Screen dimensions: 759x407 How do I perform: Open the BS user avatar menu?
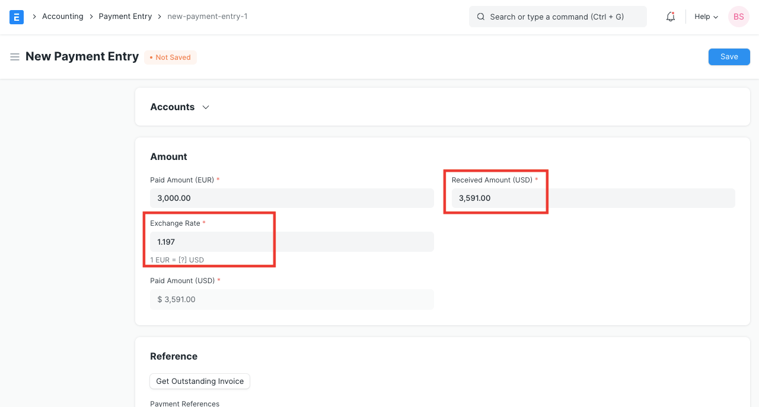click(x=738, y=17)
